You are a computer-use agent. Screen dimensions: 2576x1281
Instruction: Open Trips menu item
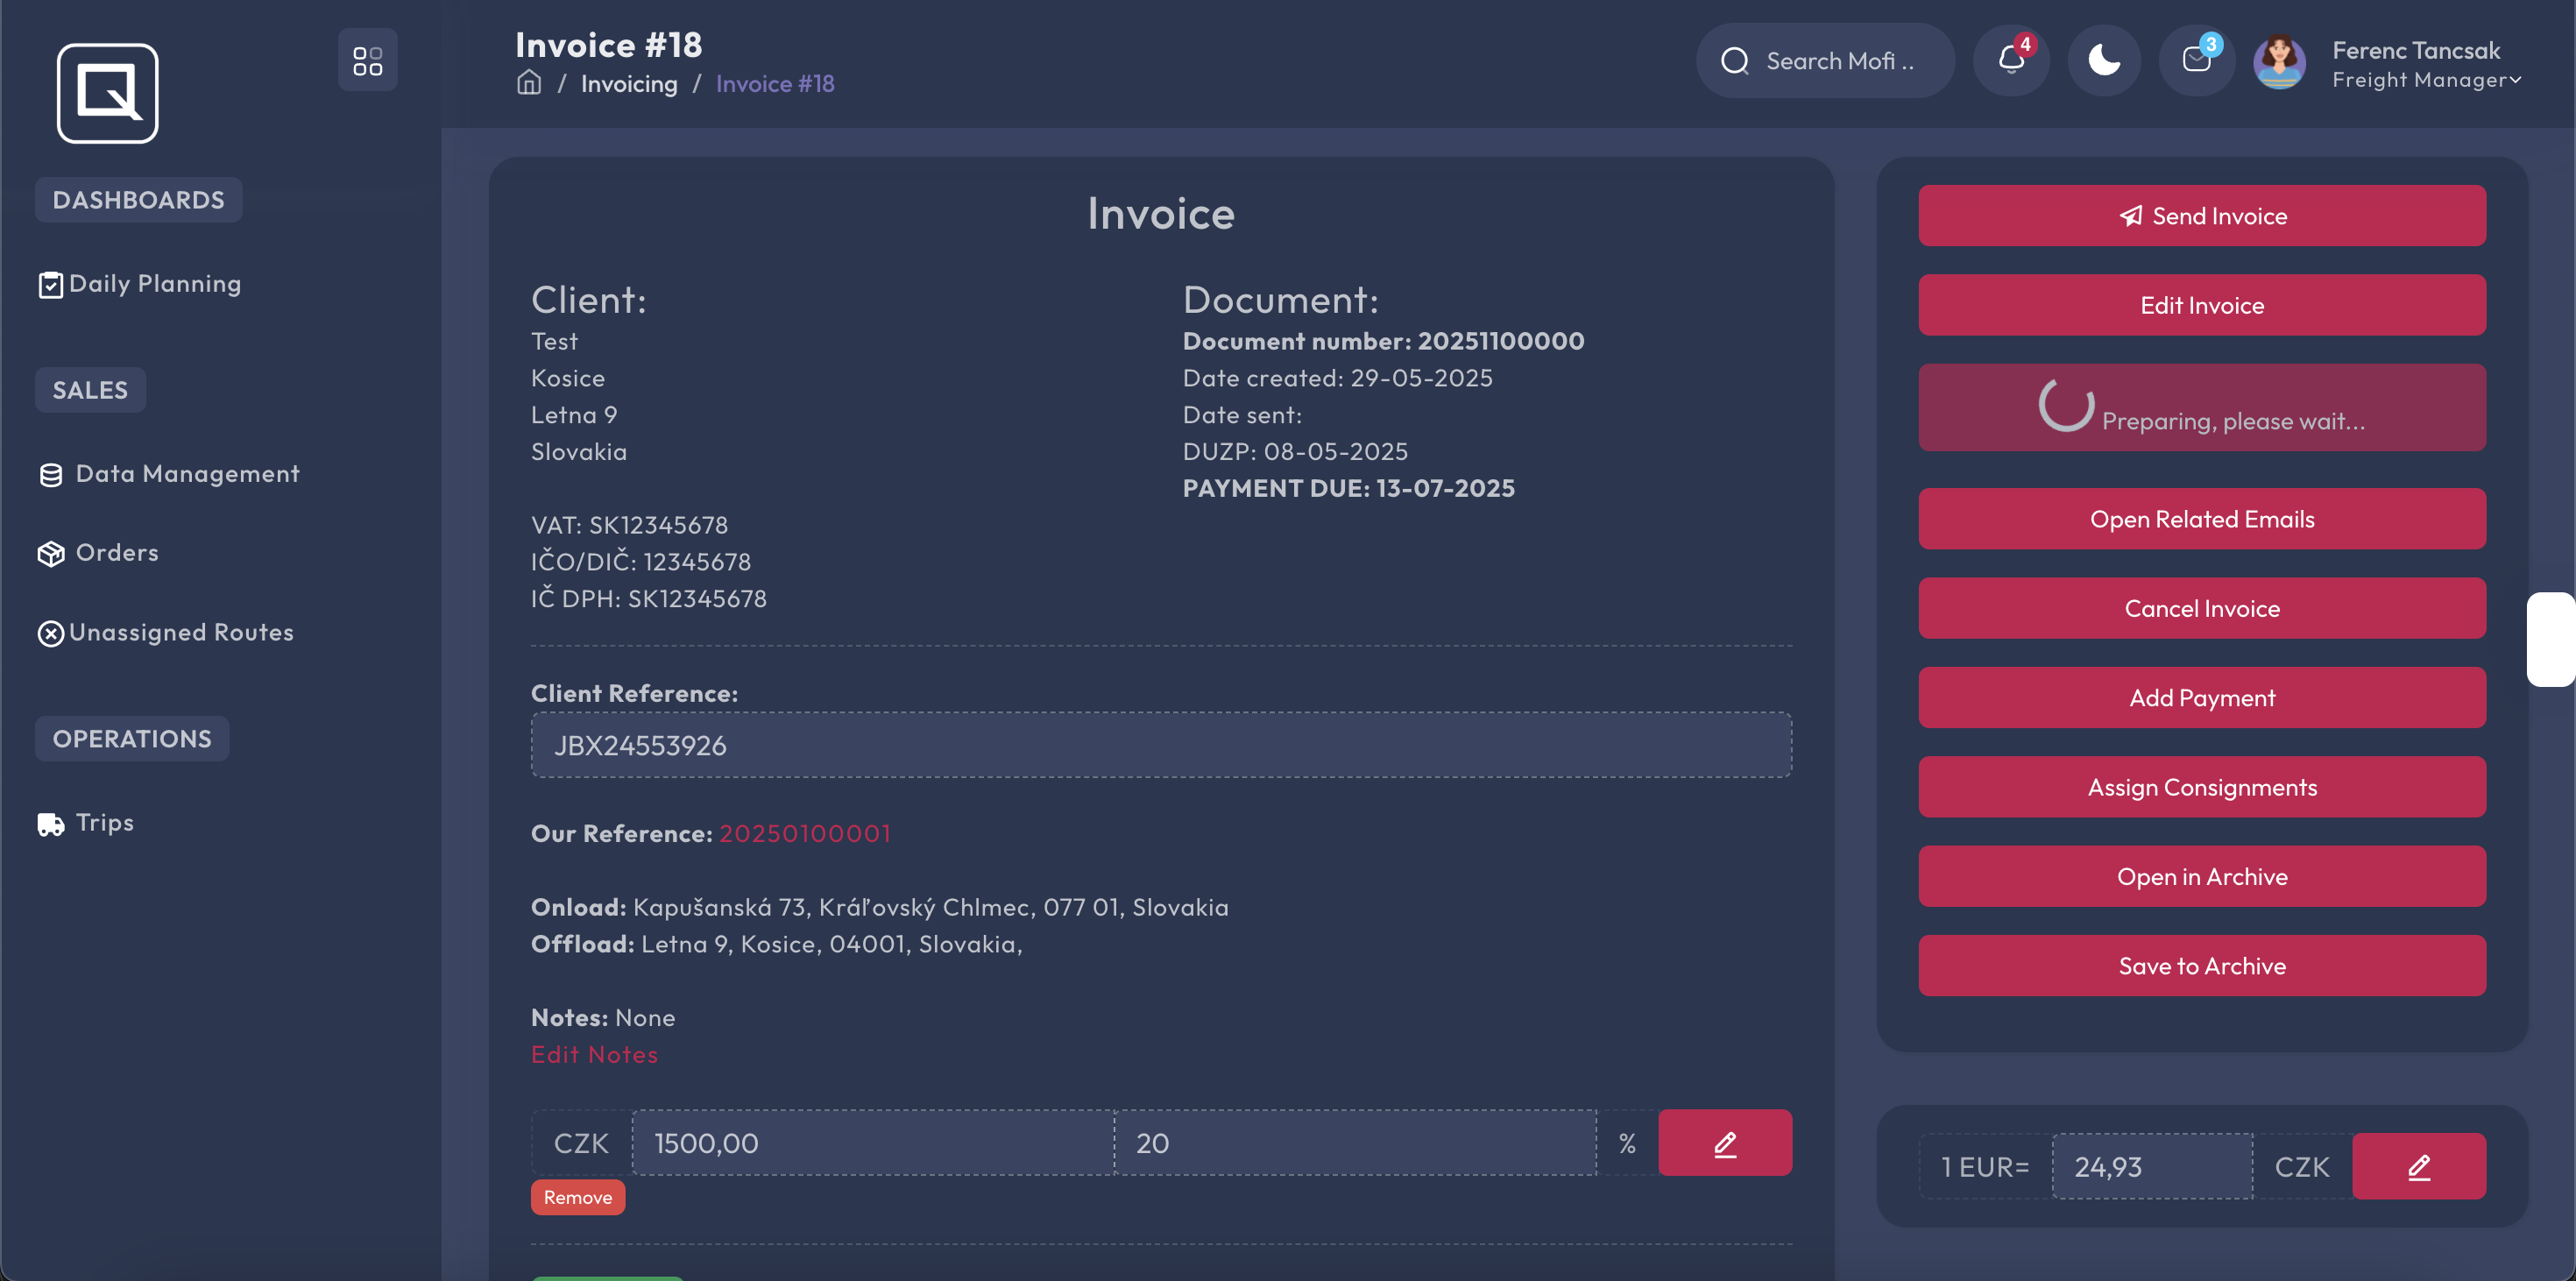pyautogui.click(x=104, y=822)
